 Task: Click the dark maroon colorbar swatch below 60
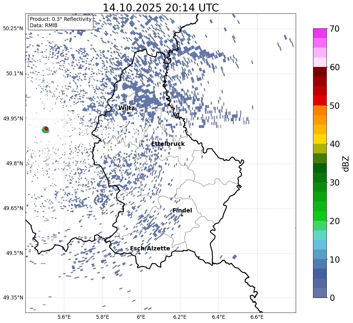[320, 72]
